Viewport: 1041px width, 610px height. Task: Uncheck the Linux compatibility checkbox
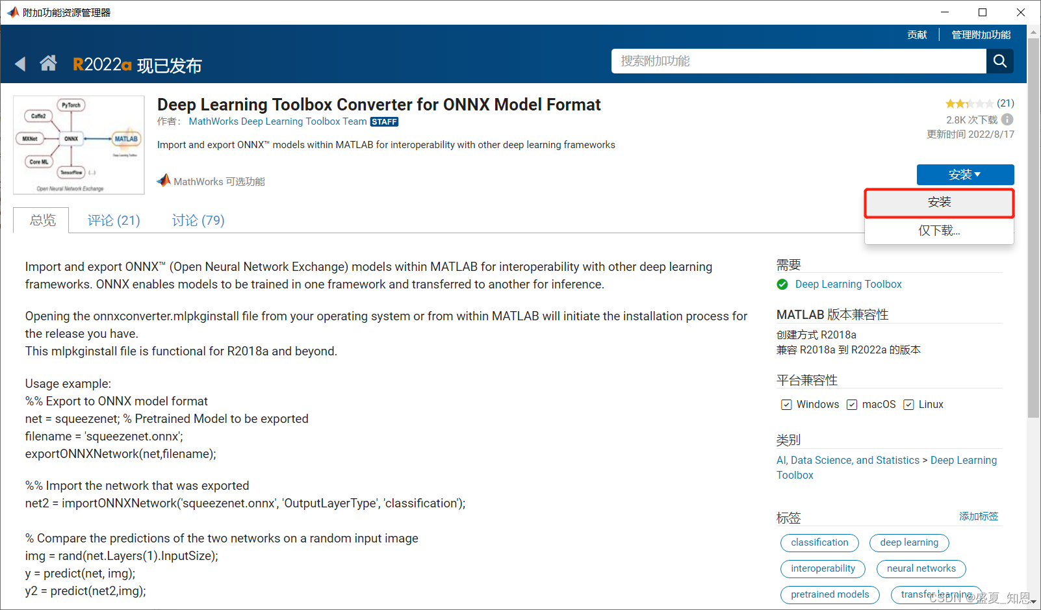[x=908, y=404]
